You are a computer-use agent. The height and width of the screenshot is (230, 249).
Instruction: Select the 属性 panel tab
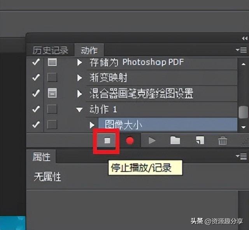coord(41,157)
